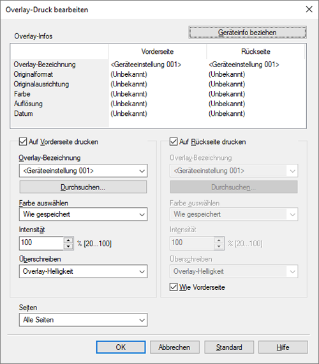The height and width of the screenshot is (364, 319).
Task: Select the Overlay-Bezeichnung row label in Overlay-Infos
Action: click(x=45, y=65)
